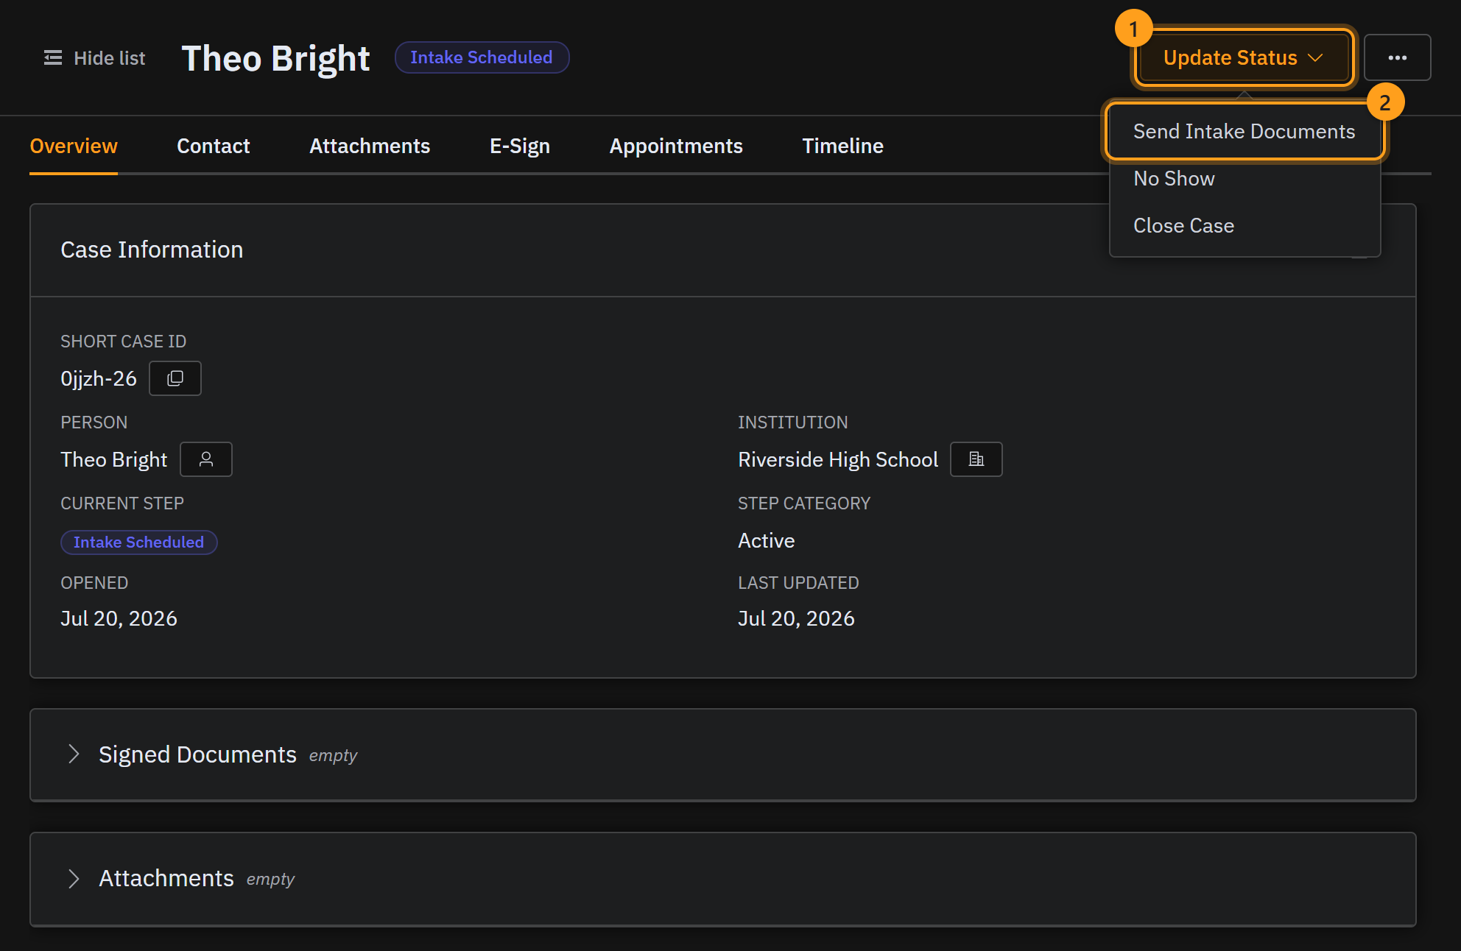Click the Riverside High School name

click(x=838, y=459)
